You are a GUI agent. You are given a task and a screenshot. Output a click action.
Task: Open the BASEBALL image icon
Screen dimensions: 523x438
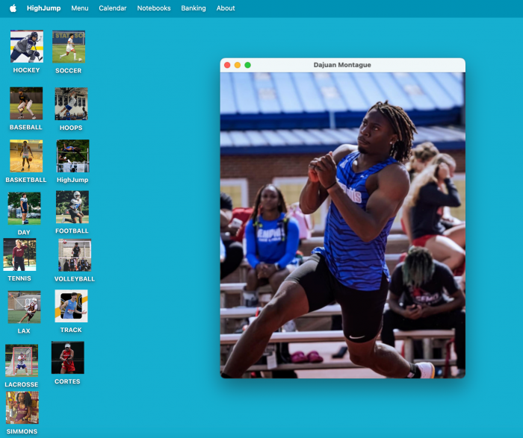pos(26,104)
